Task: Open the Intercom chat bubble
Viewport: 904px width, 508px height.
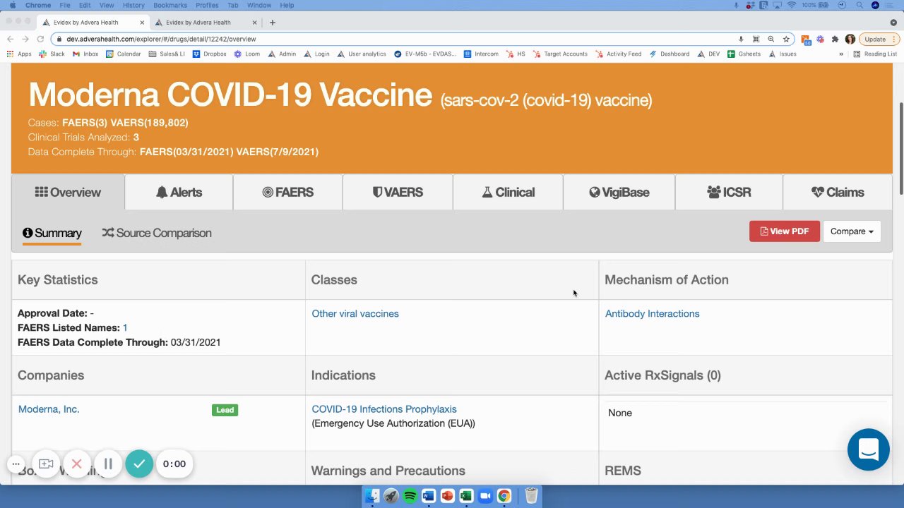Action: coord(868,449)
